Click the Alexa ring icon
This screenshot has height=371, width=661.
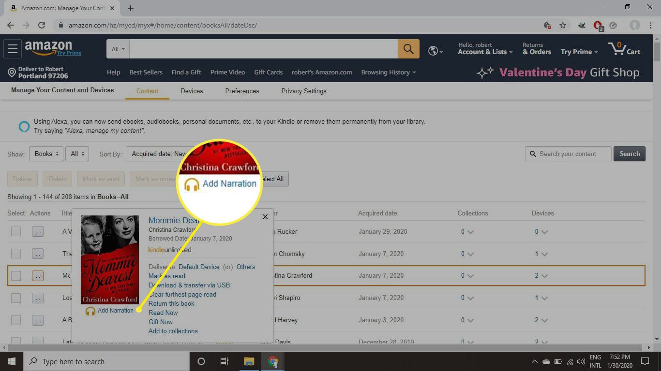[x=24, y=126]
